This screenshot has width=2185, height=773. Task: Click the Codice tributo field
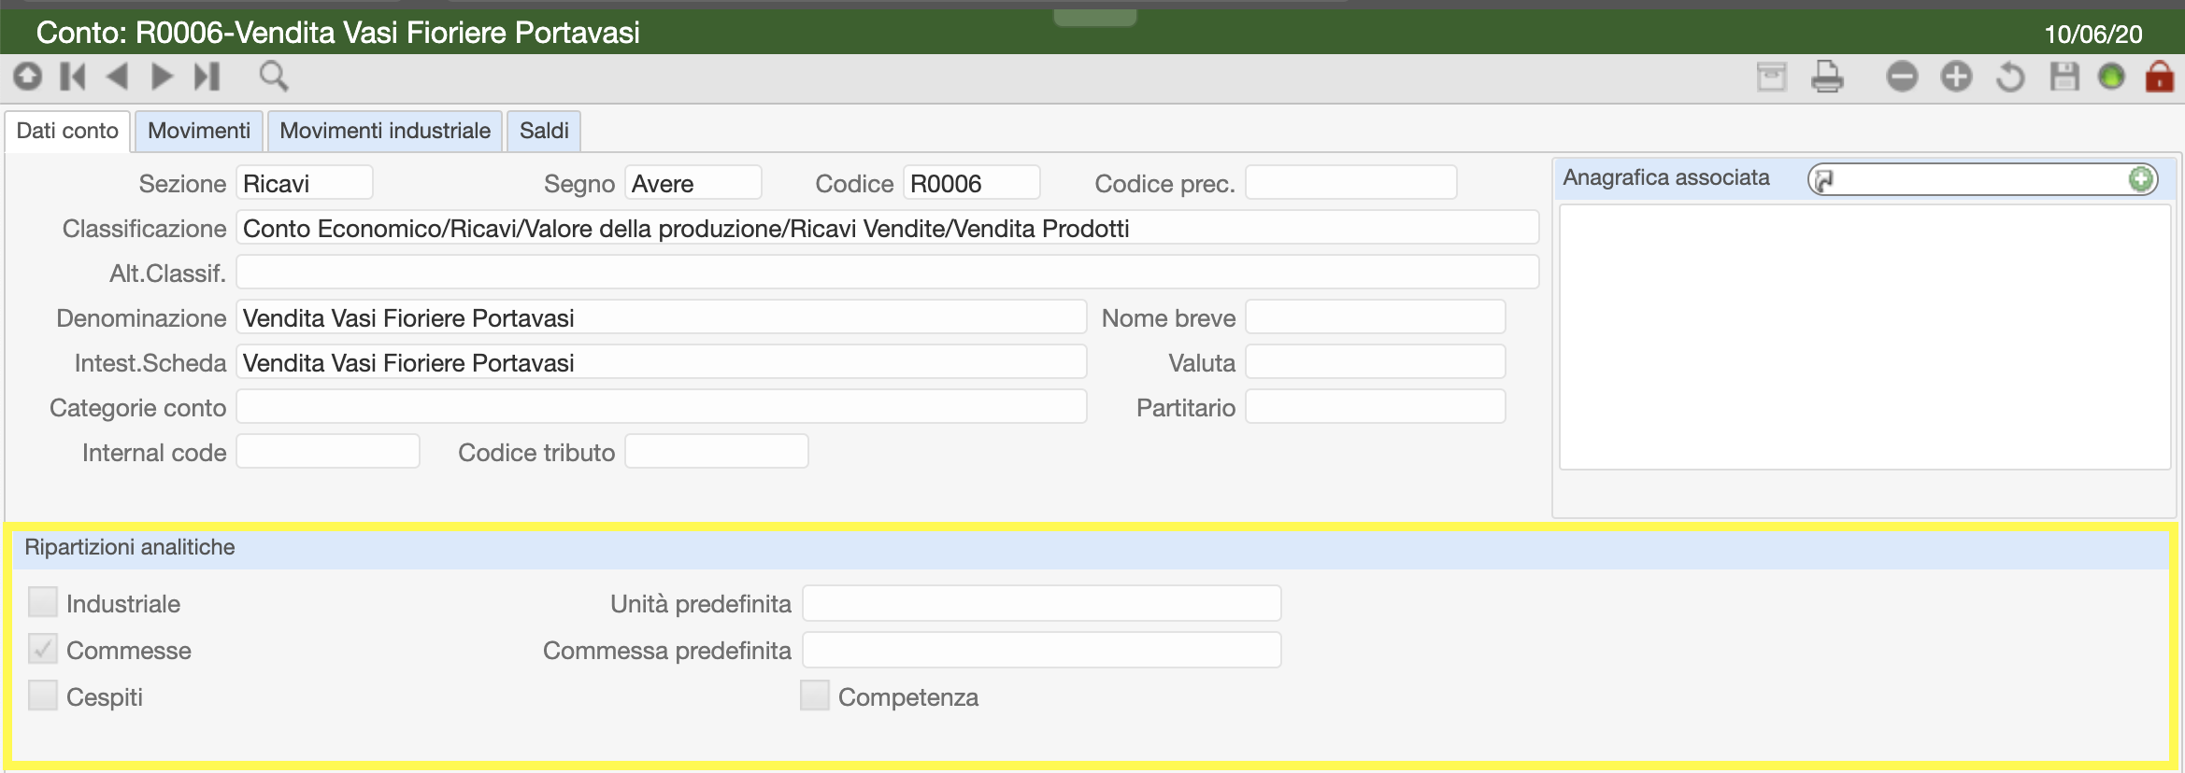(717, 452)
